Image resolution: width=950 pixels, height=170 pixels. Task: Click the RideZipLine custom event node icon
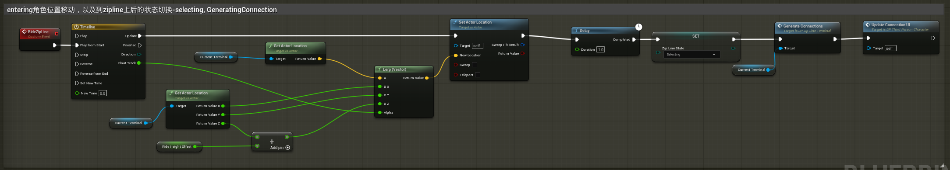coord(25,32)
